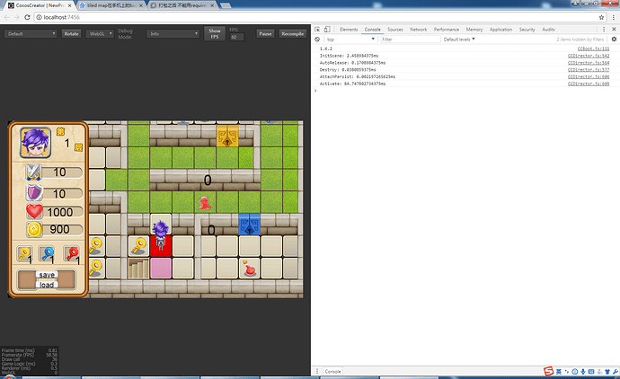
Task: Open the WebGL renderer dropdown
Action: click(x=100, y=33)
